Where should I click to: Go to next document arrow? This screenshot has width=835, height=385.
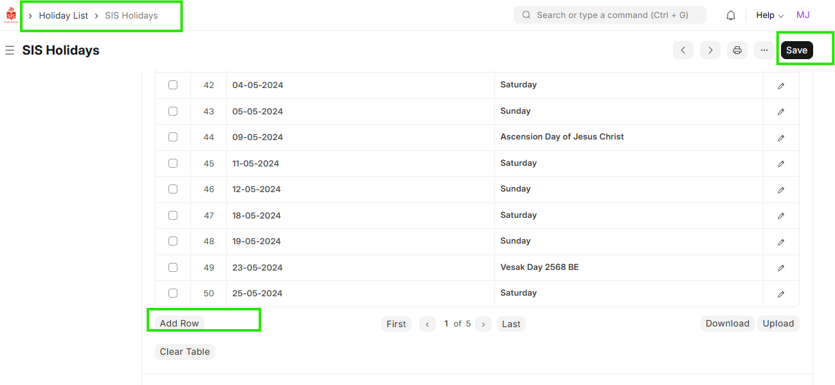pyautogui.click(x=710, y=50)
